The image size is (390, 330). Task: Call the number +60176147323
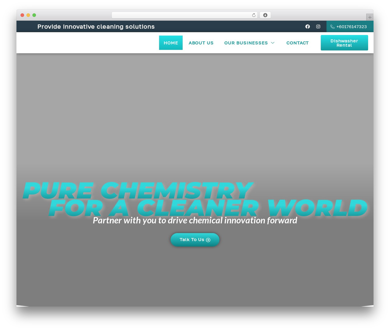(x=352, y=27)
